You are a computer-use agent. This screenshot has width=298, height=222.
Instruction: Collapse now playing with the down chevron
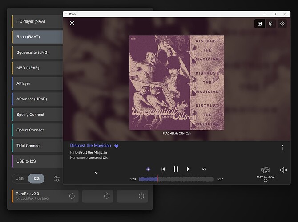[x=96, y=173]
